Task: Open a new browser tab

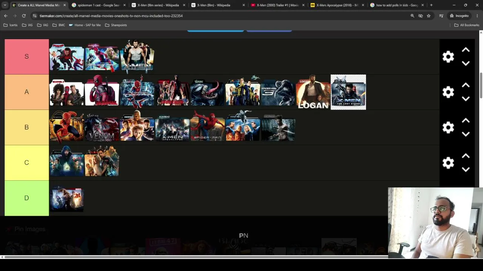Action: point(431,5)
